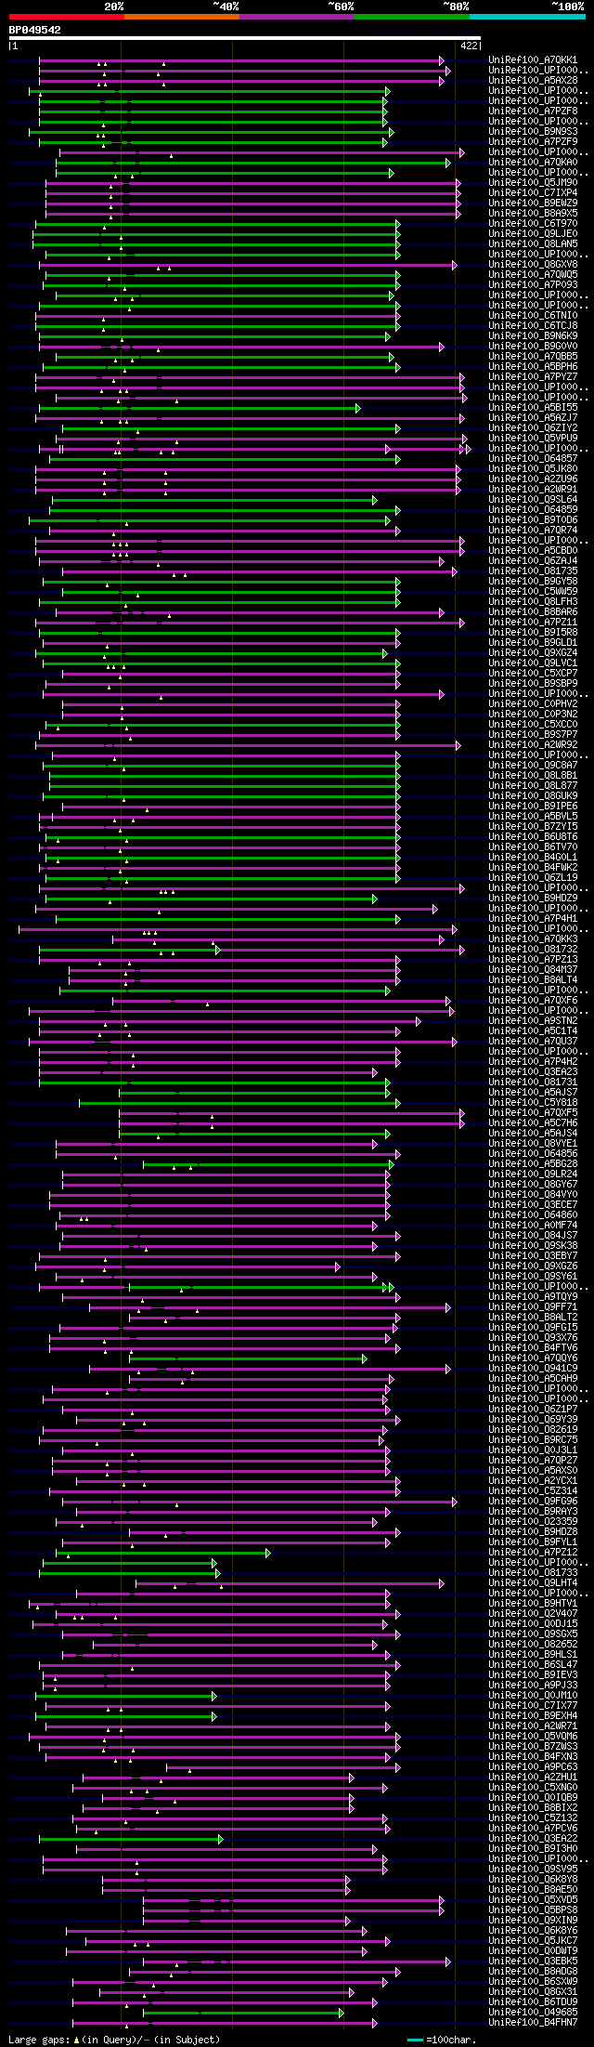The height and width of the screenshot is (2047, 594).
Task: Open hit UniRef100_A7PZF8
Action: click(x=533, y=112)
